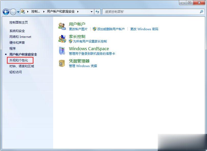Click the magnifier search icon
Viewport: 207px width, 151px height.
point(201,12)
